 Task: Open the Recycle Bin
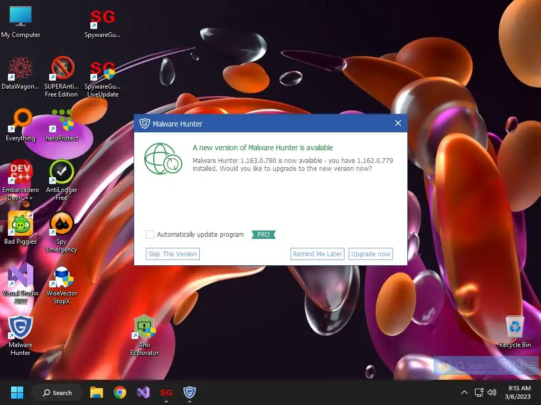(x=515, y=332)
